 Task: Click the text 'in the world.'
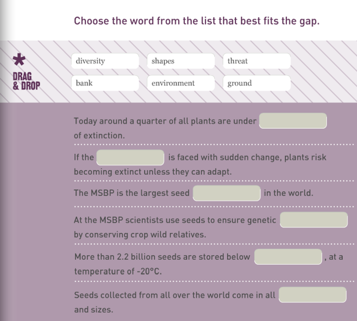288,193
